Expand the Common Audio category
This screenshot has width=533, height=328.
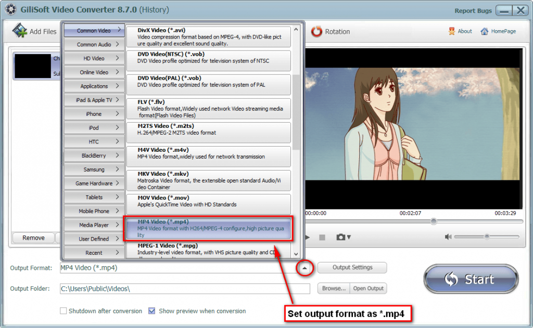coord(94,45)
